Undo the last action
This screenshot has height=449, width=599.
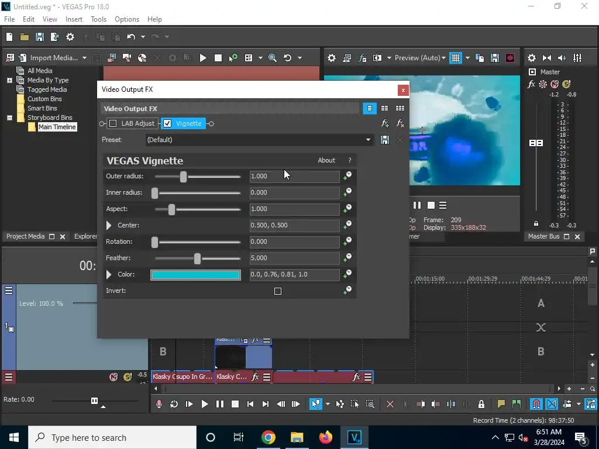point(131,37)
